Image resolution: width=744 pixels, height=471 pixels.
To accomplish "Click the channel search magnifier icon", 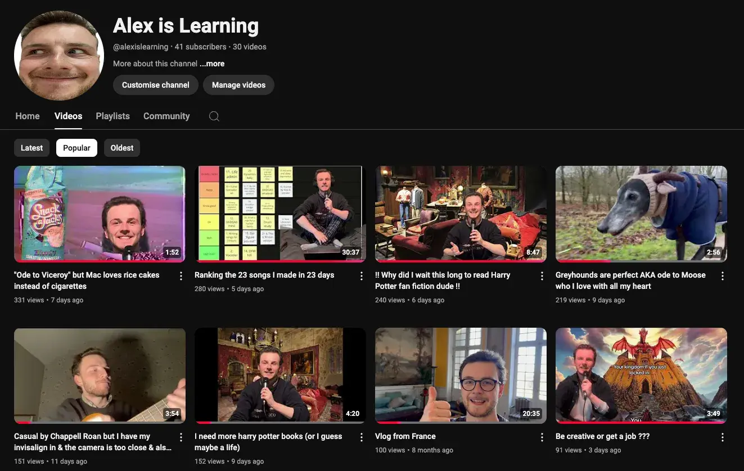I will [x=214, y=116].
